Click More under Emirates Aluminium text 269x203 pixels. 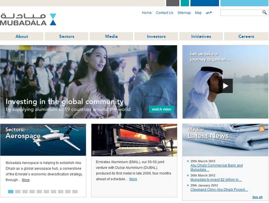coord(133,179)
